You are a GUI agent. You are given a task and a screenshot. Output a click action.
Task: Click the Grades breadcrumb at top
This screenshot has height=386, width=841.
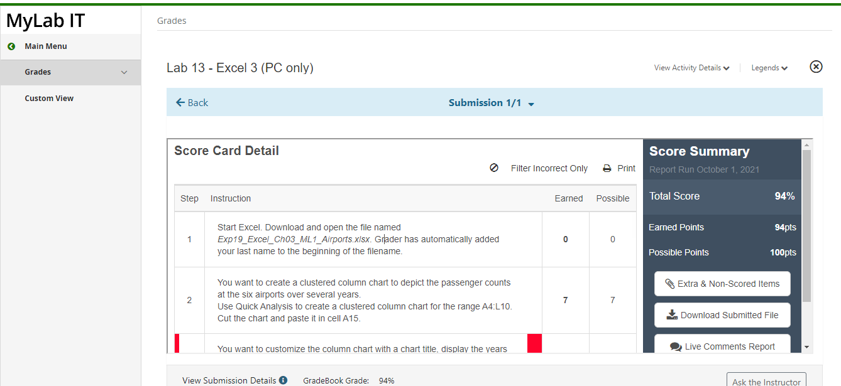click(172, 21)
